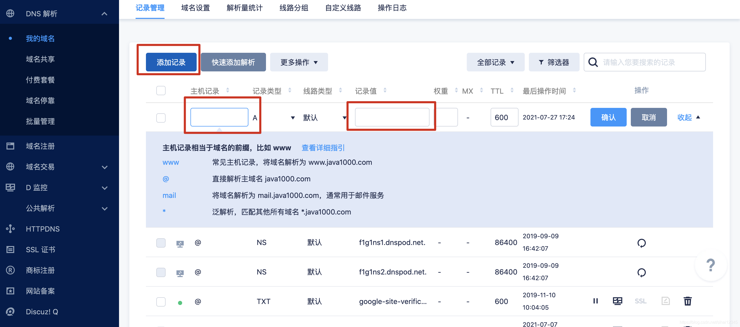Screen dimensions: 740x327
Task: Click the 添加记录 button
Action: (171, 62)
